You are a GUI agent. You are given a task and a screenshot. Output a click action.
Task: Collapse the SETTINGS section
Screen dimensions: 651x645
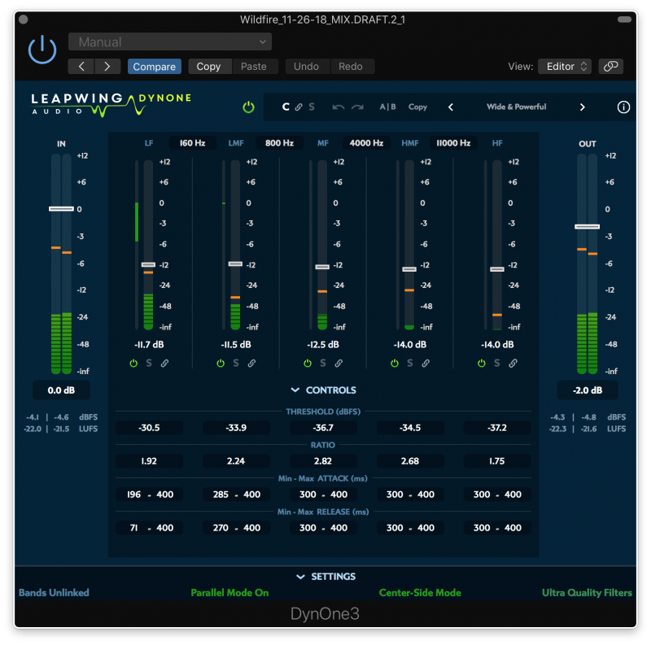[x=325, y=577]
